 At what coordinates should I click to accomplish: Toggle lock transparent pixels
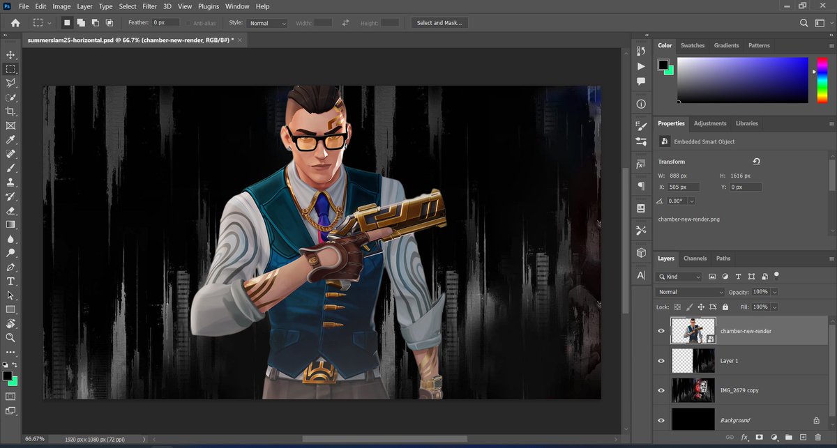click(677, 307)
